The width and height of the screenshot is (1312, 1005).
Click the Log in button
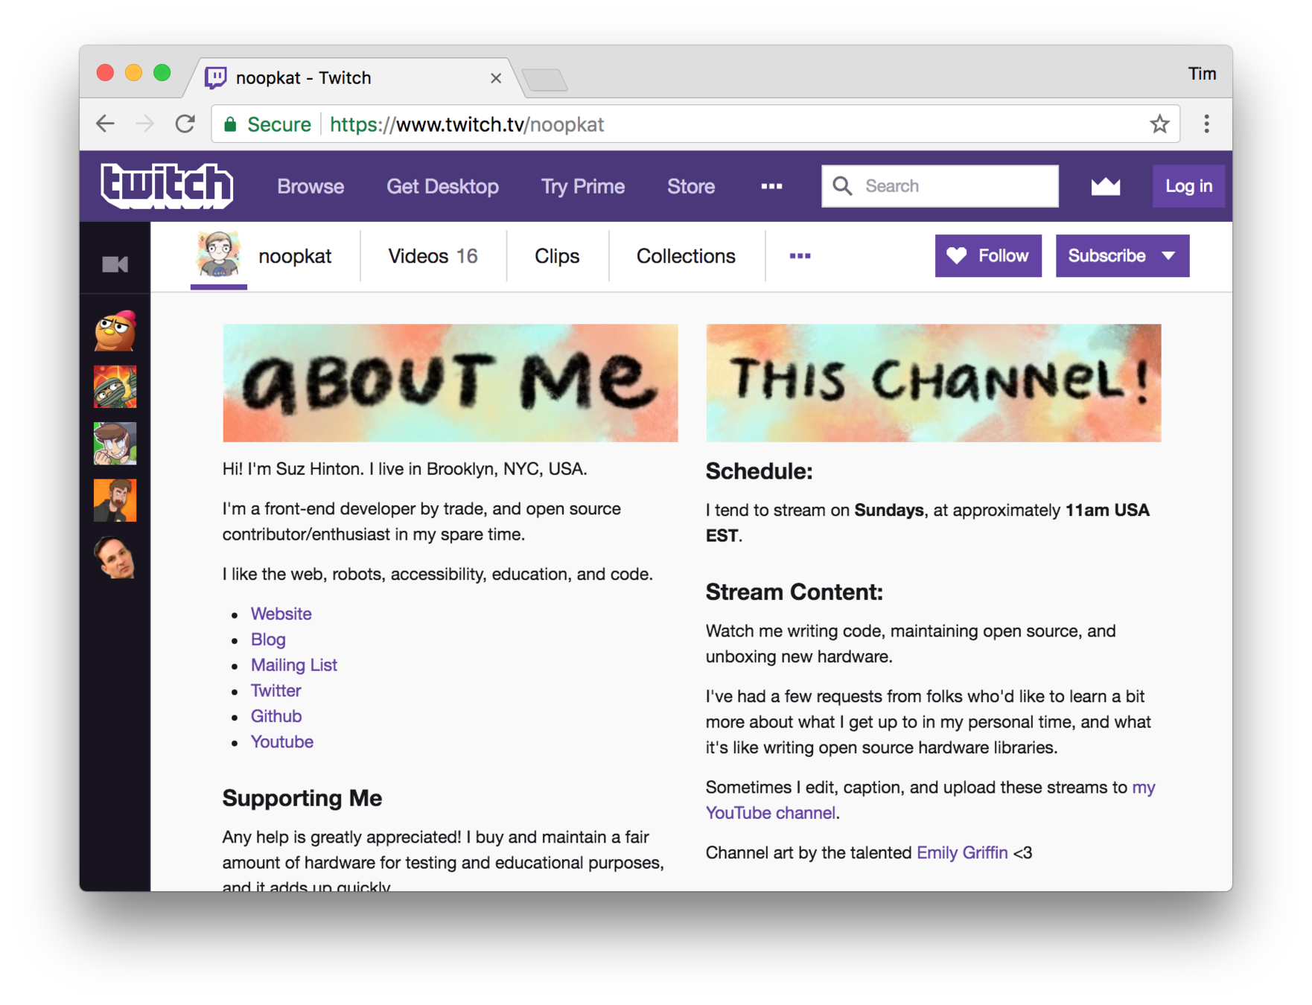tap(1188, 186)
